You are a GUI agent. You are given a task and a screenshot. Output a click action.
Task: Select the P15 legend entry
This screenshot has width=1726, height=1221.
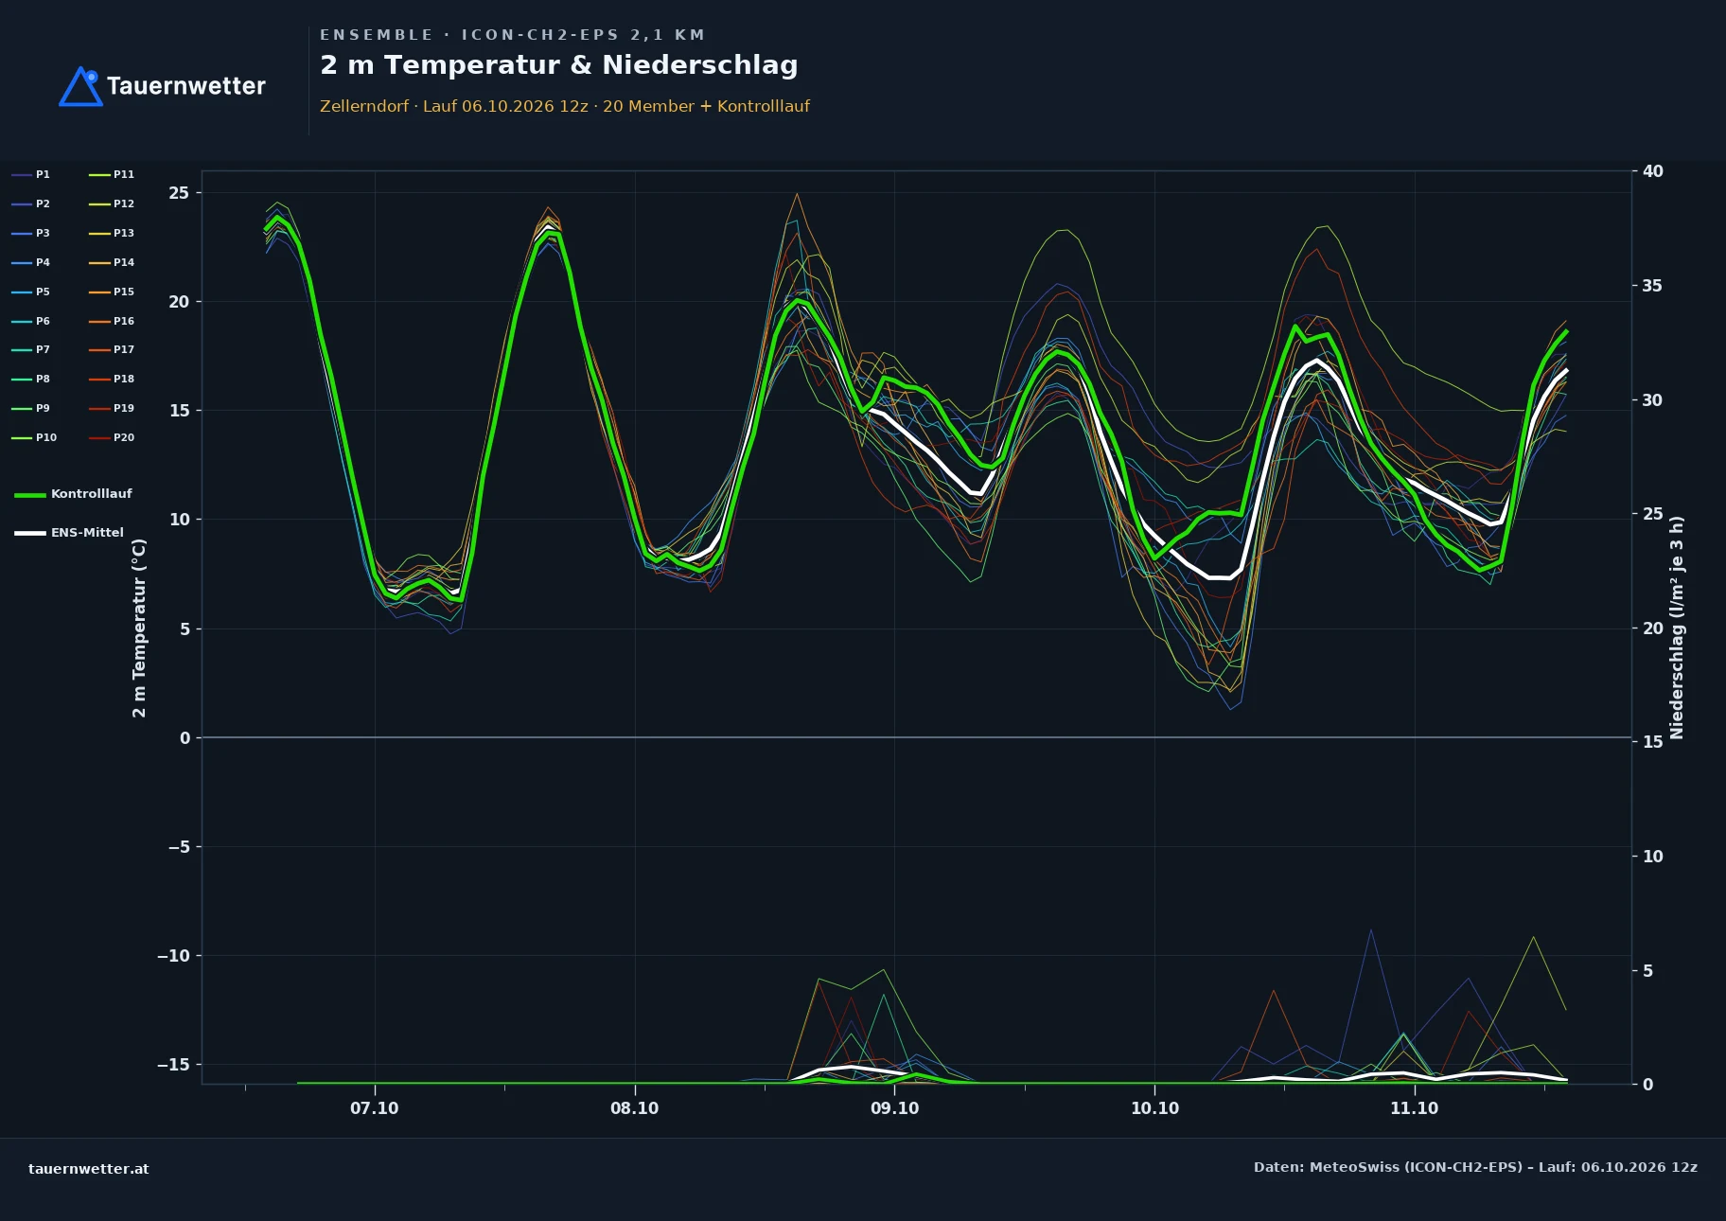tap(112, 292)
